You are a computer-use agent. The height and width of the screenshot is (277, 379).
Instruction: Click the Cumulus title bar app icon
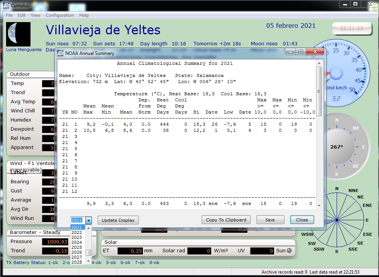(6, 5)
